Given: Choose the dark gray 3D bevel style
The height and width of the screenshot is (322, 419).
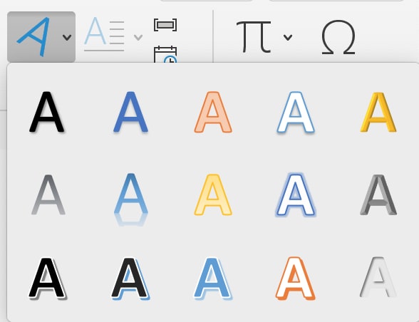Looking at the screenshot, I should pyautogui.click(x=378, y=194).
